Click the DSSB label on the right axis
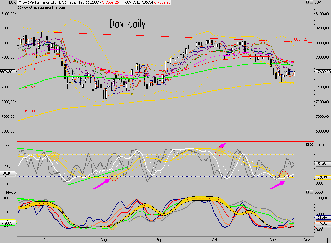 click(319, 192)
